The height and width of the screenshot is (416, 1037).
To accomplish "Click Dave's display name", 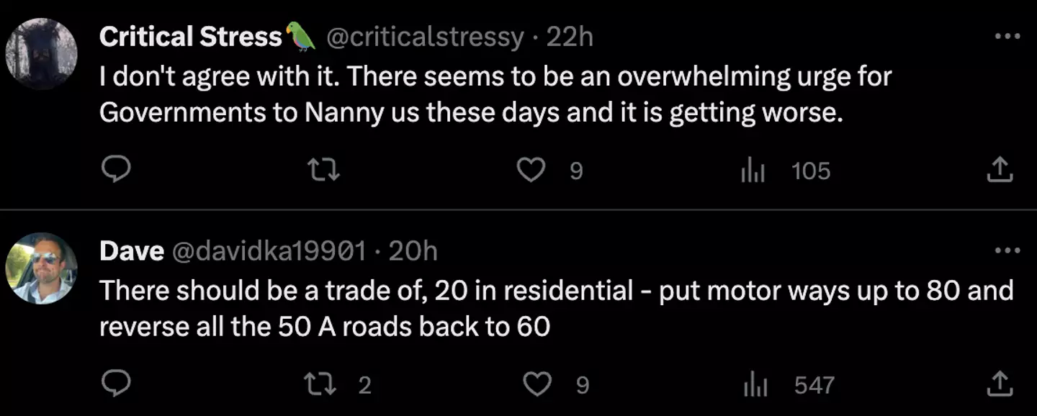I will pos(132,250).
